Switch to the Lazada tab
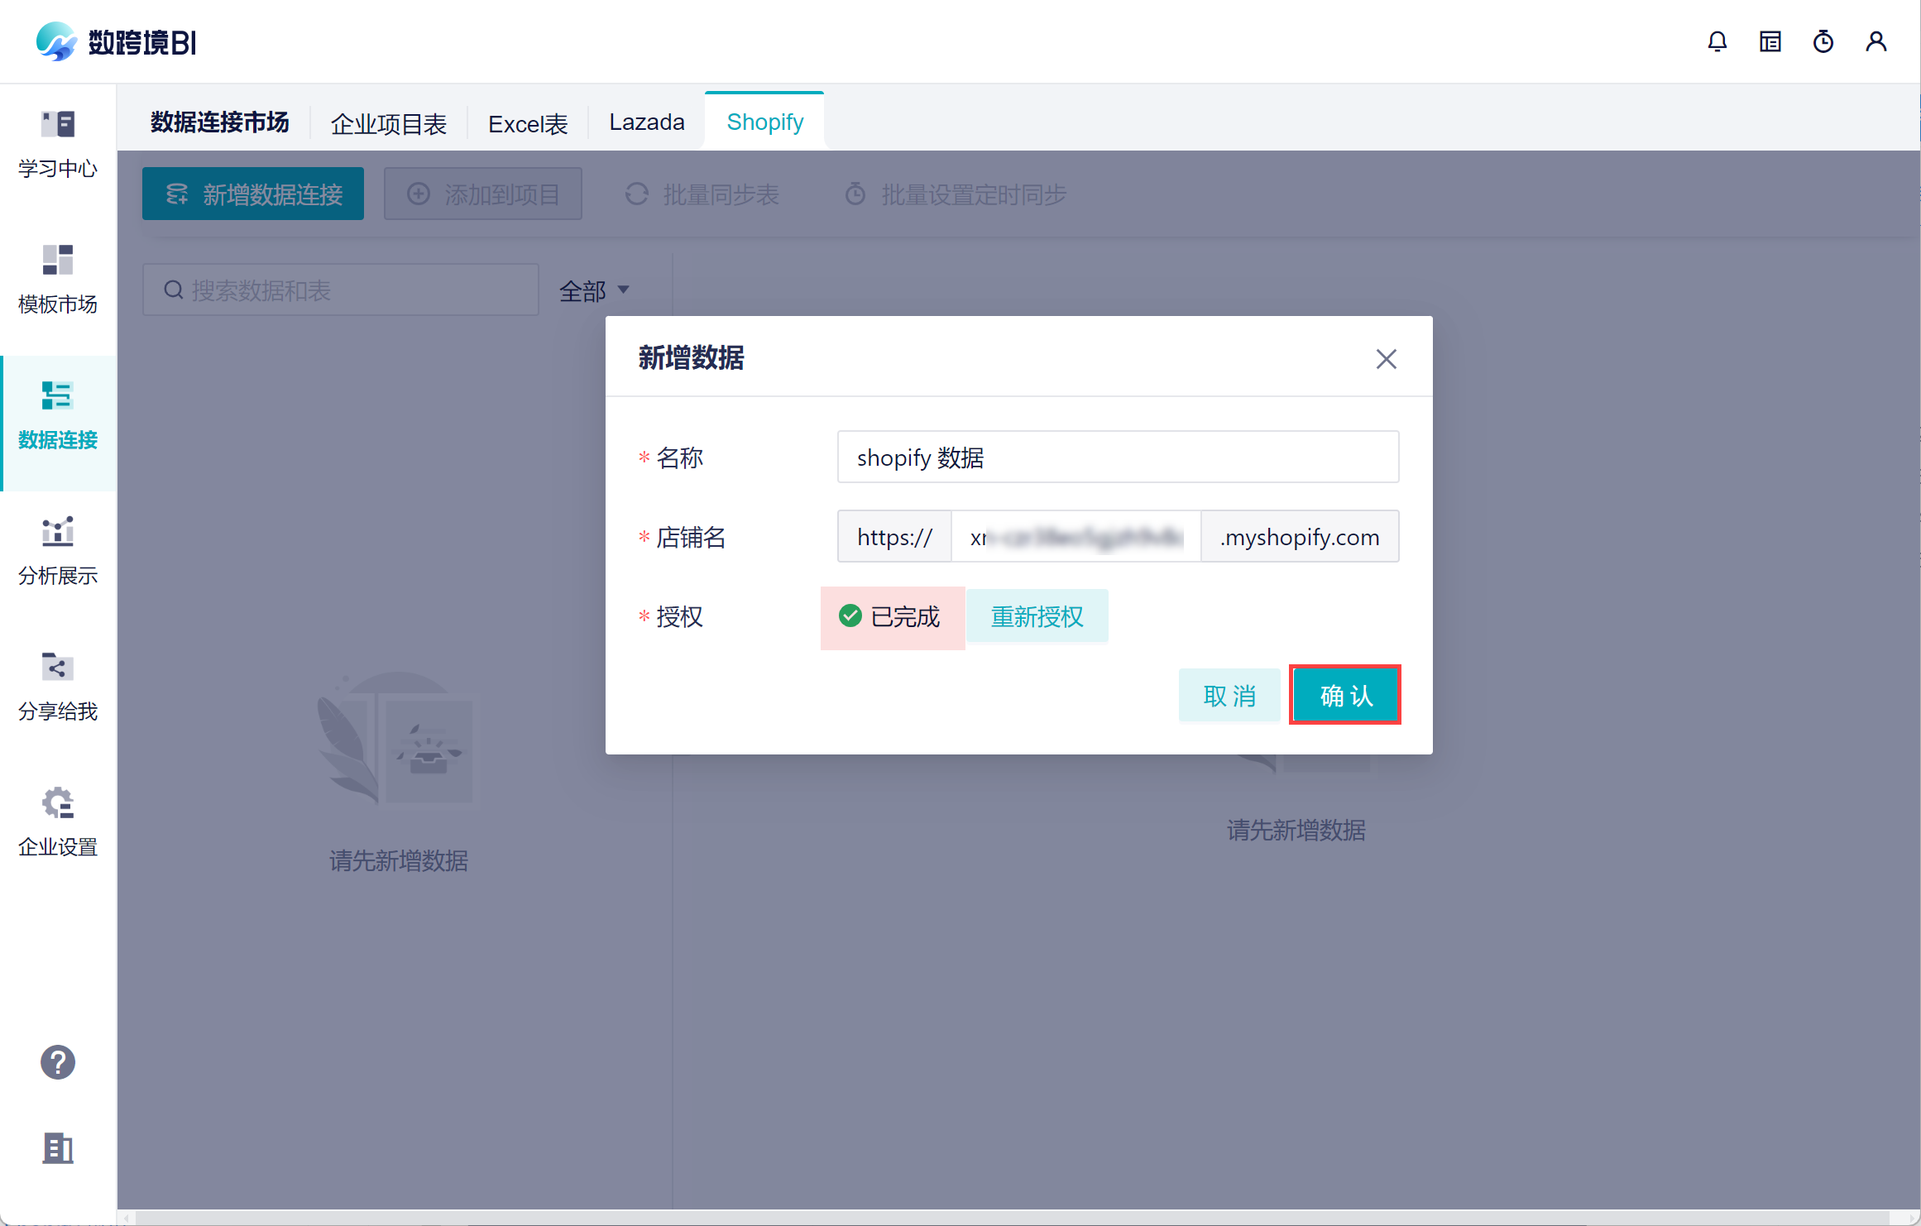 (646, 122)
